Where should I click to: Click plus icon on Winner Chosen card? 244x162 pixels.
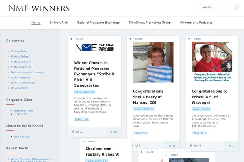(x=71, y=39)
